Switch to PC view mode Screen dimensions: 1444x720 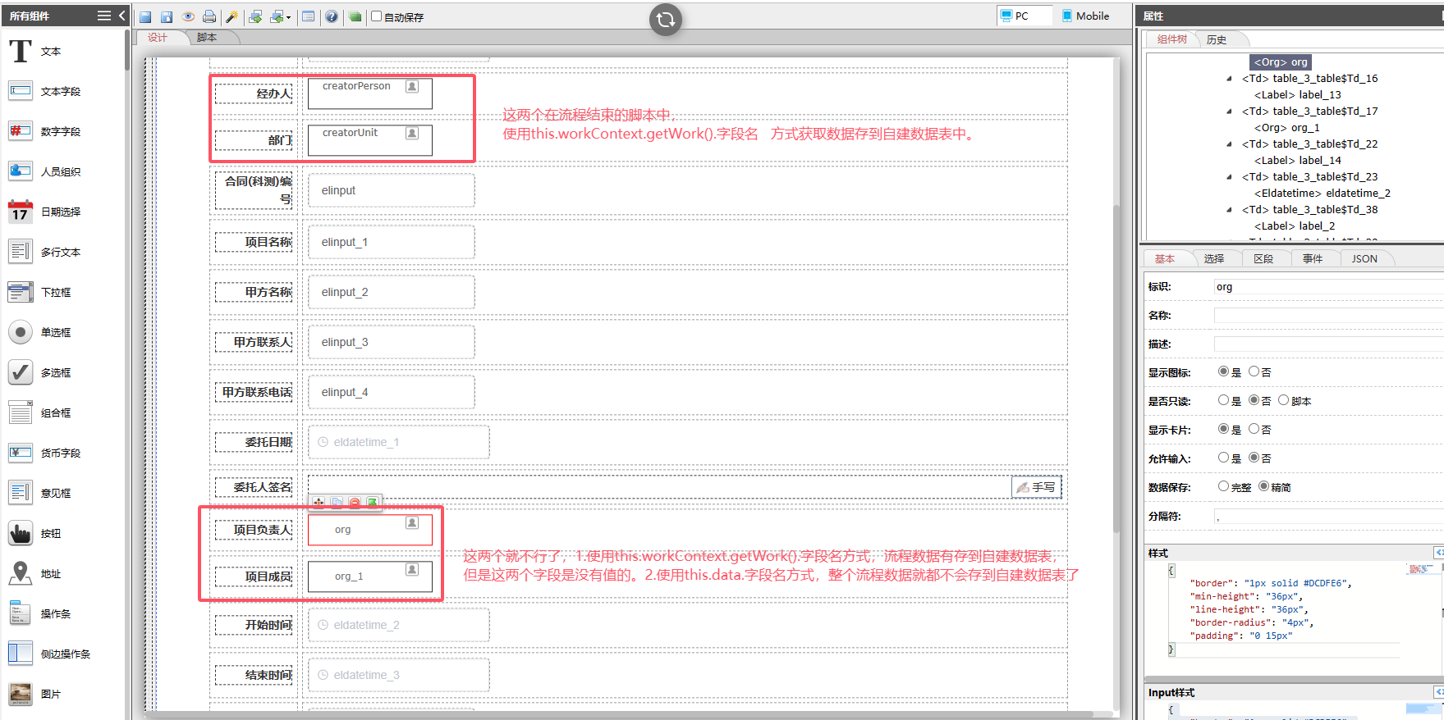1024,16
